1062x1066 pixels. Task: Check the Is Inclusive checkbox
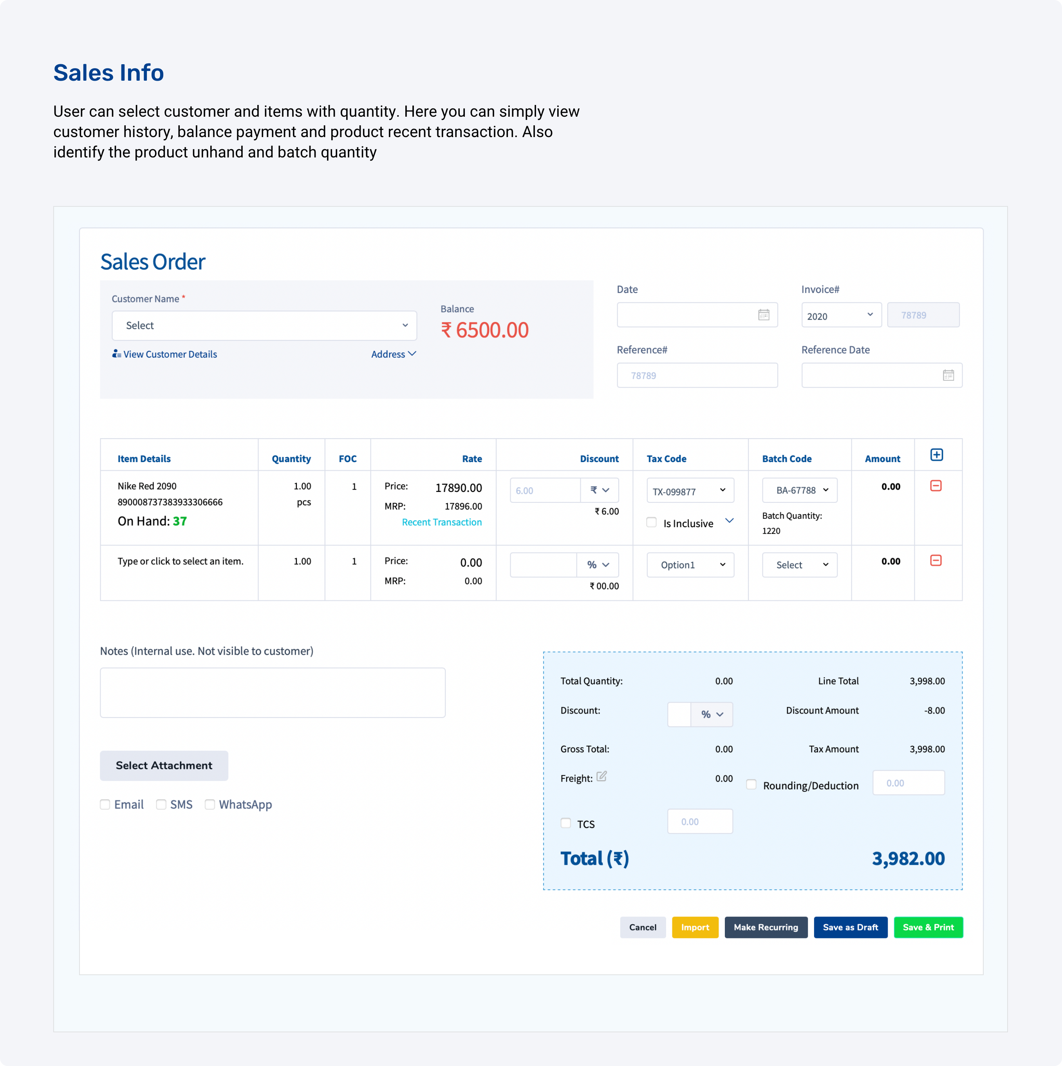[x=652, y=522]
